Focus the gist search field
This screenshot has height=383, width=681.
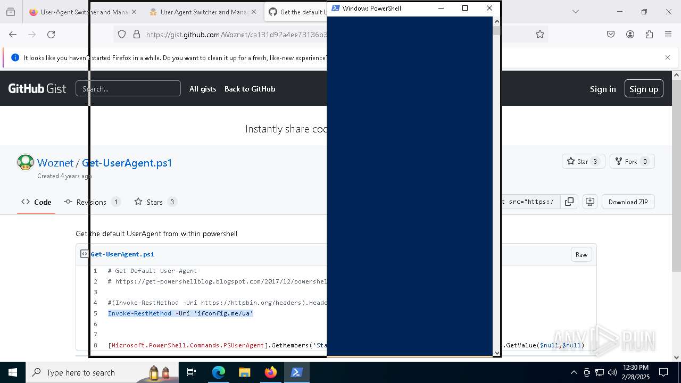[128, 88]
